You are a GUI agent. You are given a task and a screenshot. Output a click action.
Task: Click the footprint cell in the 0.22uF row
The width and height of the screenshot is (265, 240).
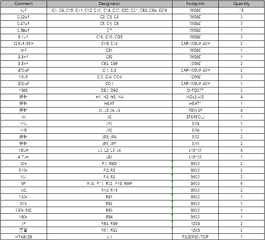pyautogui.click(x=195, y=17)
